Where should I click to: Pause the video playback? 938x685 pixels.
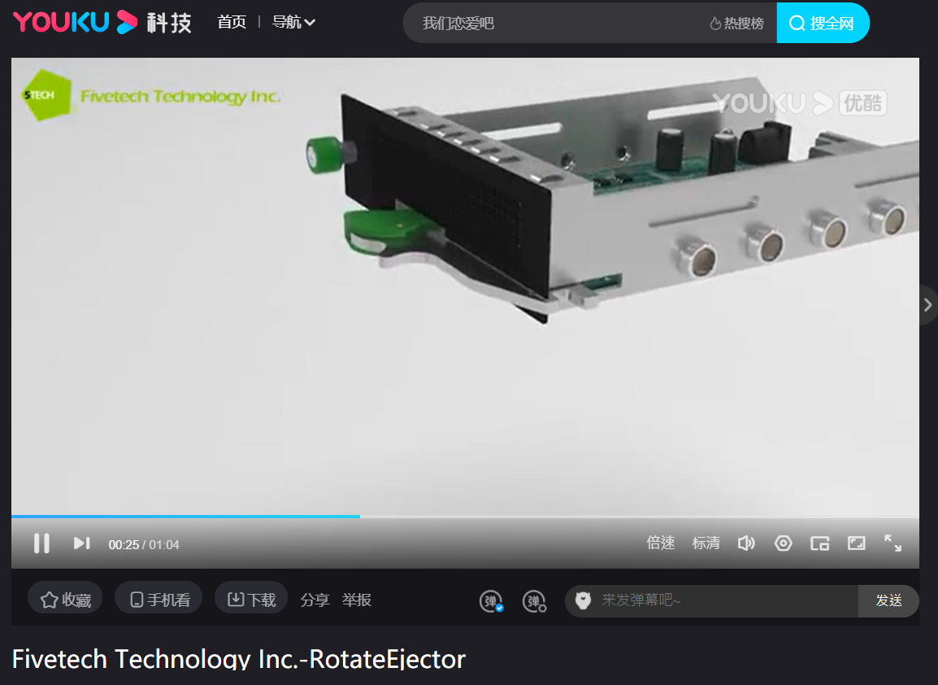click(42, 543)
